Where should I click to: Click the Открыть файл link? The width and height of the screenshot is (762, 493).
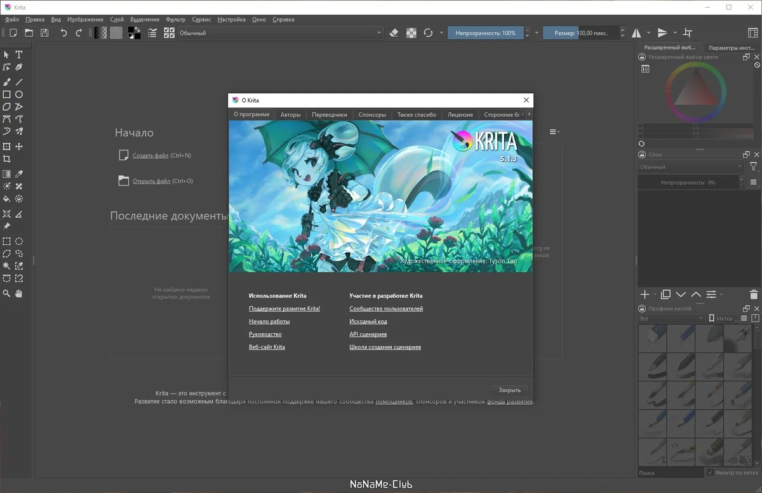click(151, 181)
